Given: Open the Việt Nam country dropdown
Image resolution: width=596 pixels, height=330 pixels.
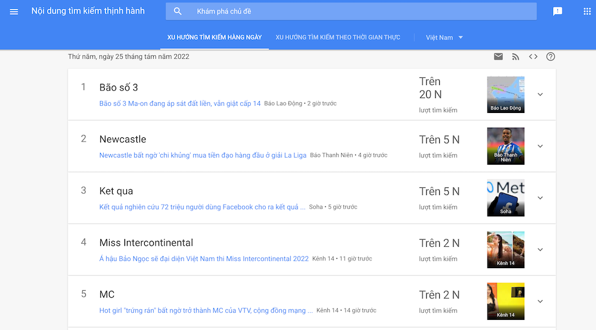Looking at the screenshot, I should [445, 37].
